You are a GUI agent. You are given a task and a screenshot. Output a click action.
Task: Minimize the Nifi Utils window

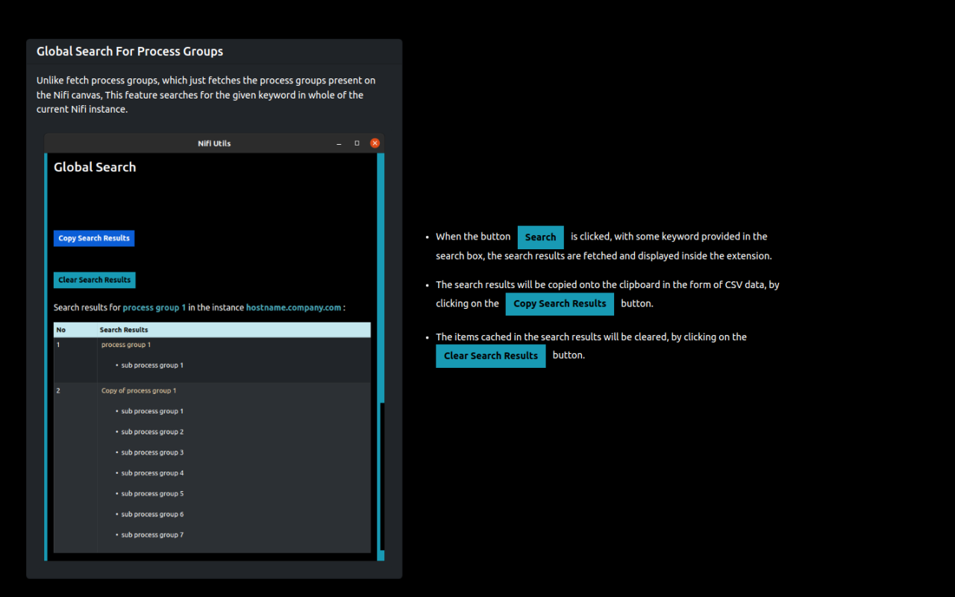(x=339, y=143)
